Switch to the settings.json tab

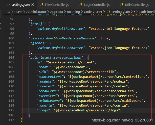[x=20, y=5]
